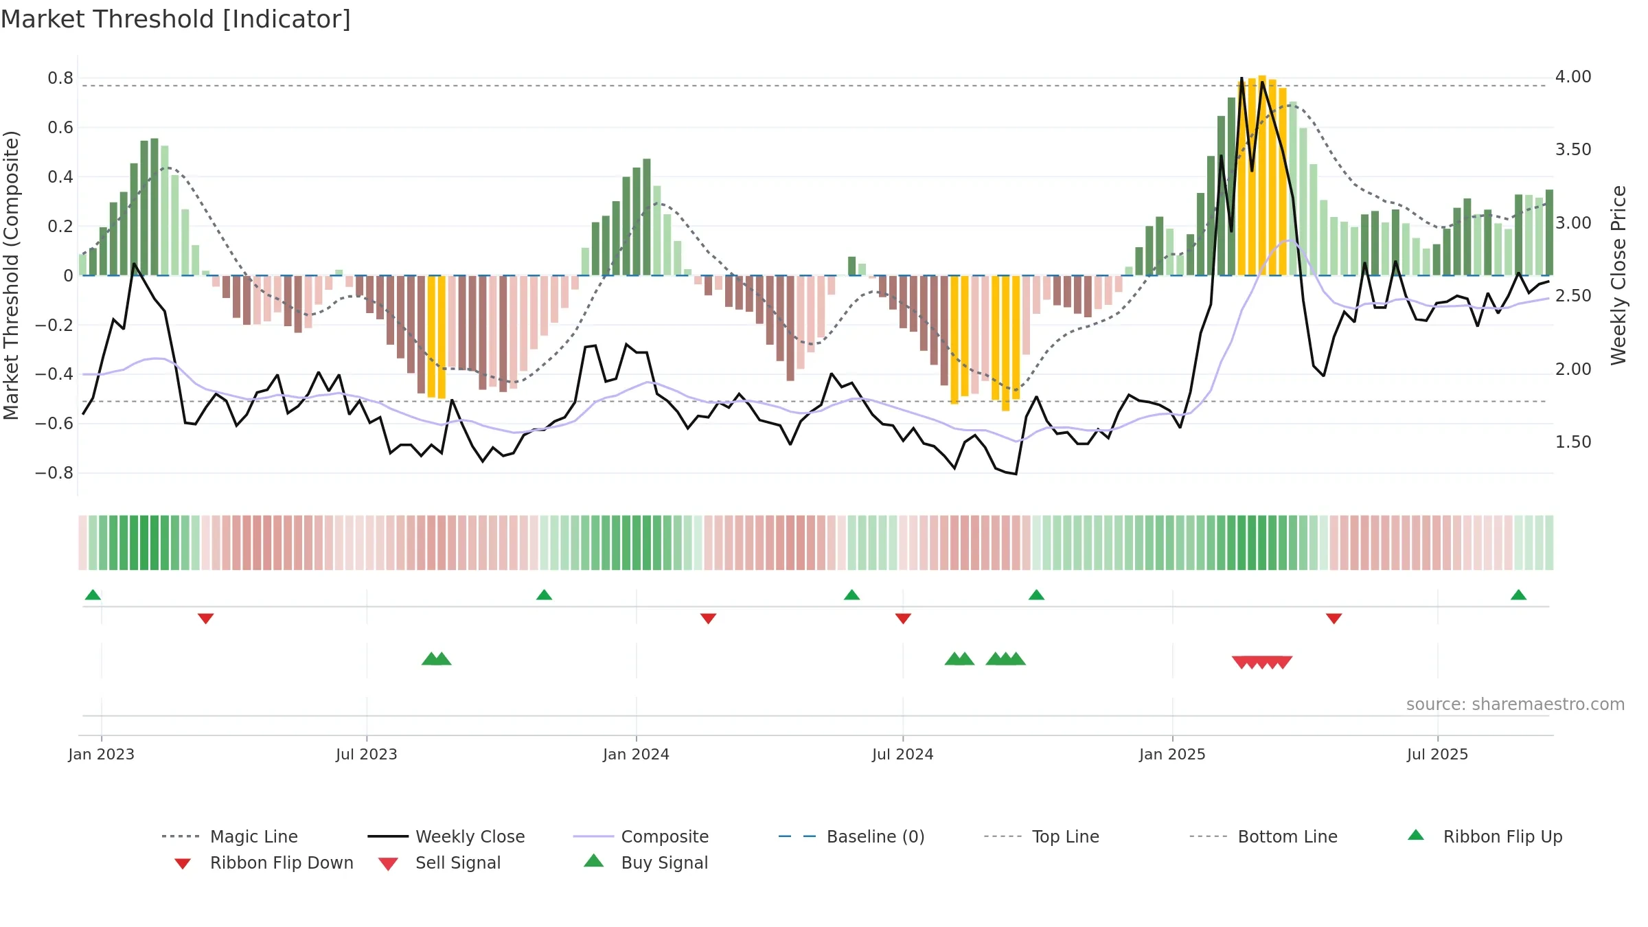
Task: Click the Ribbon Flip Up marker near October 2024
Action: [x=1036, y=595]
